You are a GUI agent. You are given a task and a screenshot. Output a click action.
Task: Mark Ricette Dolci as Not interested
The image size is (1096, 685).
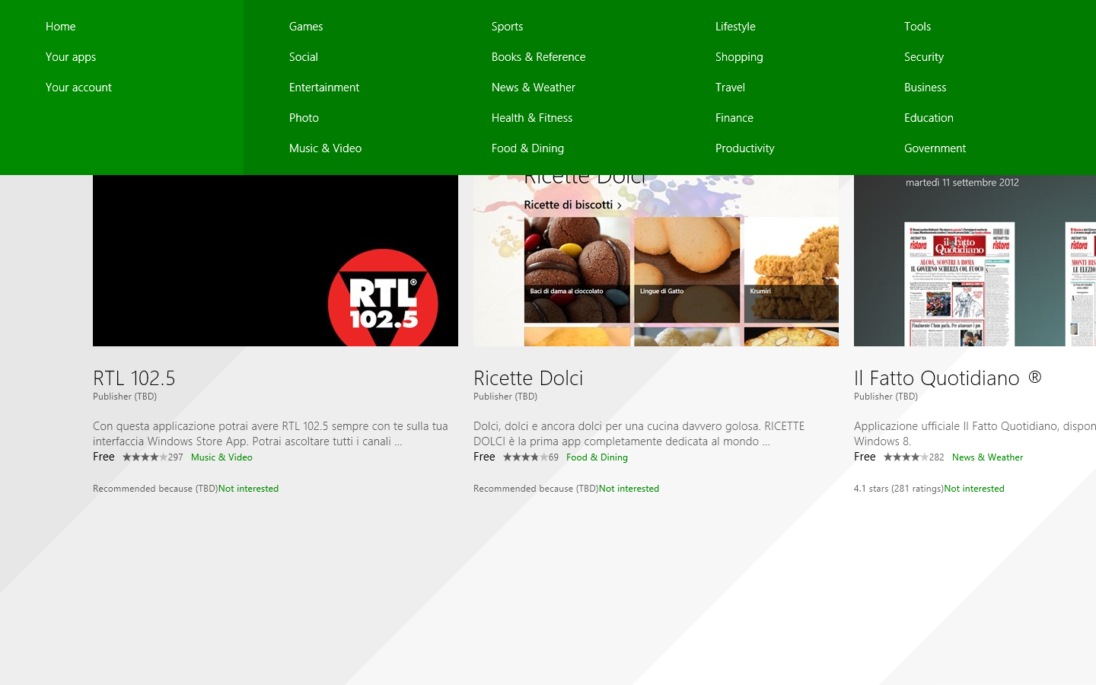pyautogui.click(x=629, y=489)
